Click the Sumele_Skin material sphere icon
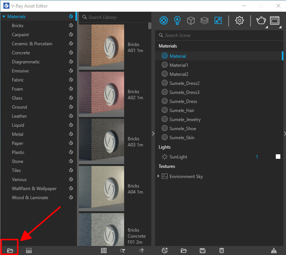The image size is (286, 255). tap(165, 137)
